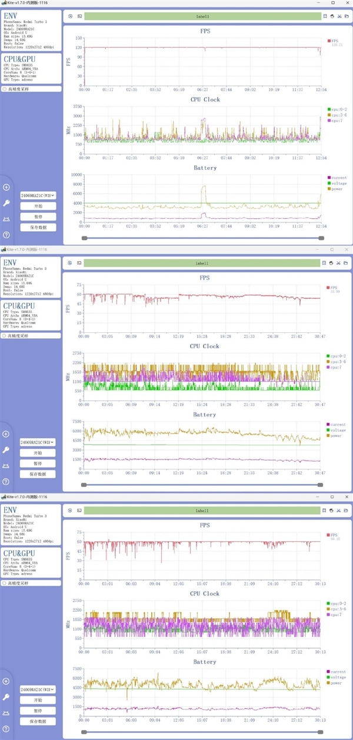Open help question-mark icon in top window
The height and width of the screenshot is (740, 353).
tap(6, 235)
